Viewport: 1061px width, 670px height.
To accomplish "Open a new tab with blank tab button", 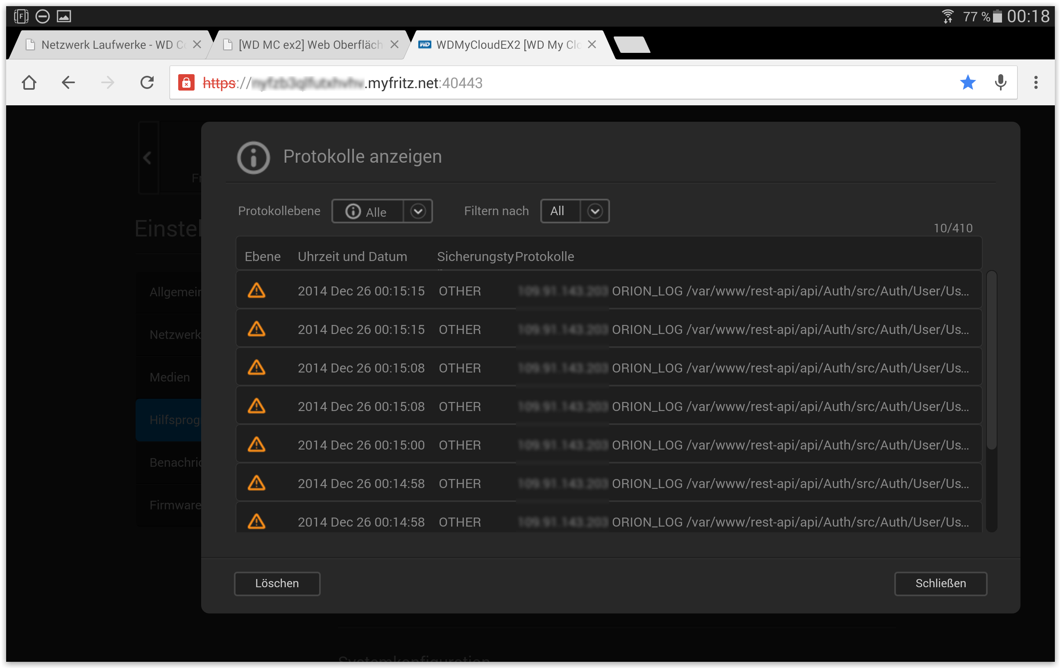I will click(x=632, y=45).
